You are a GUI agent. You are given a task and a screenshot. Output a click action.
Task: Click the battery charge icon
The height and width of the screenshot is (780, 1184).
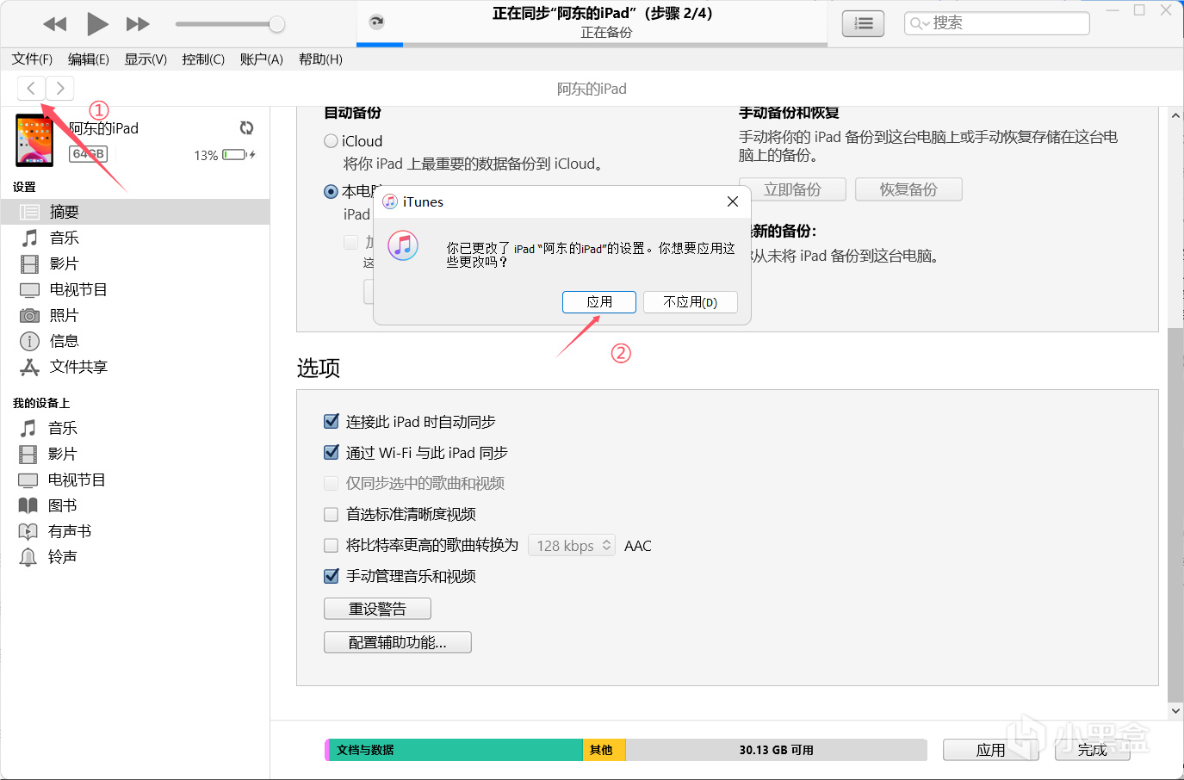(239, 155)
